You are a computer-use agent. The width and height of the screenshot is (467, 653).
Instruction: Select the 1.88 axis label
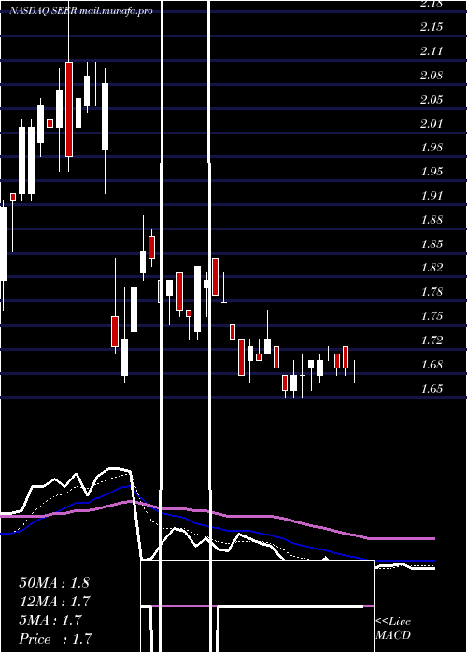(x=432, y=220)
